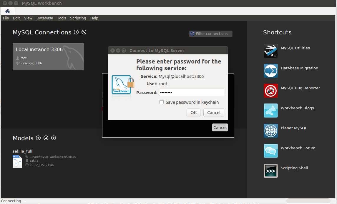Click the Models more options arrow icon
The image size is (337, 204).
coord(54,138)
